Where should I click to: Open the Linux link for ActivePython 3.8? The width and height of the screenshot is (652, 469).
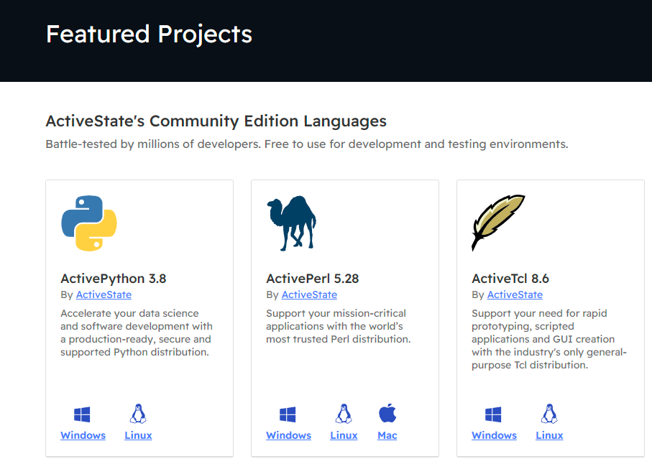pos(139,435)
